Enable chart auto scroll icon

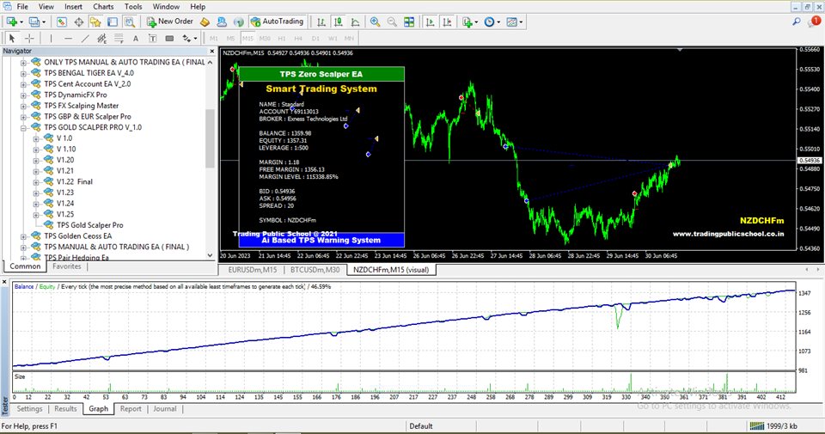[430, 21]
